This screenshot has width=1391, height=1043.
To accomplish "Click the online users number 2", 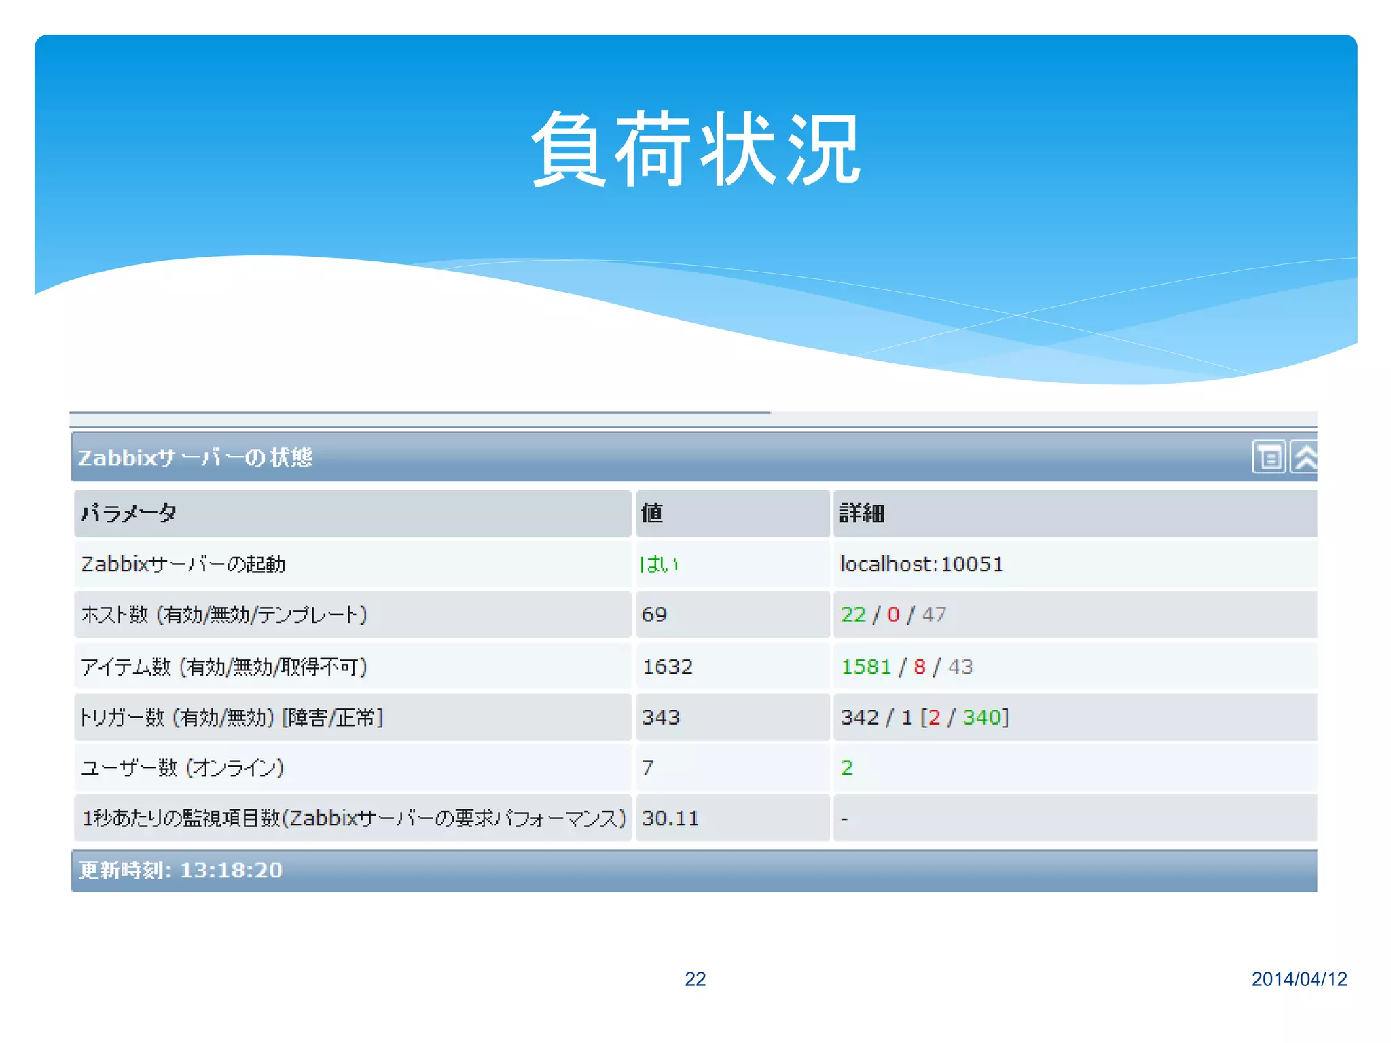I will pos(846,768).
